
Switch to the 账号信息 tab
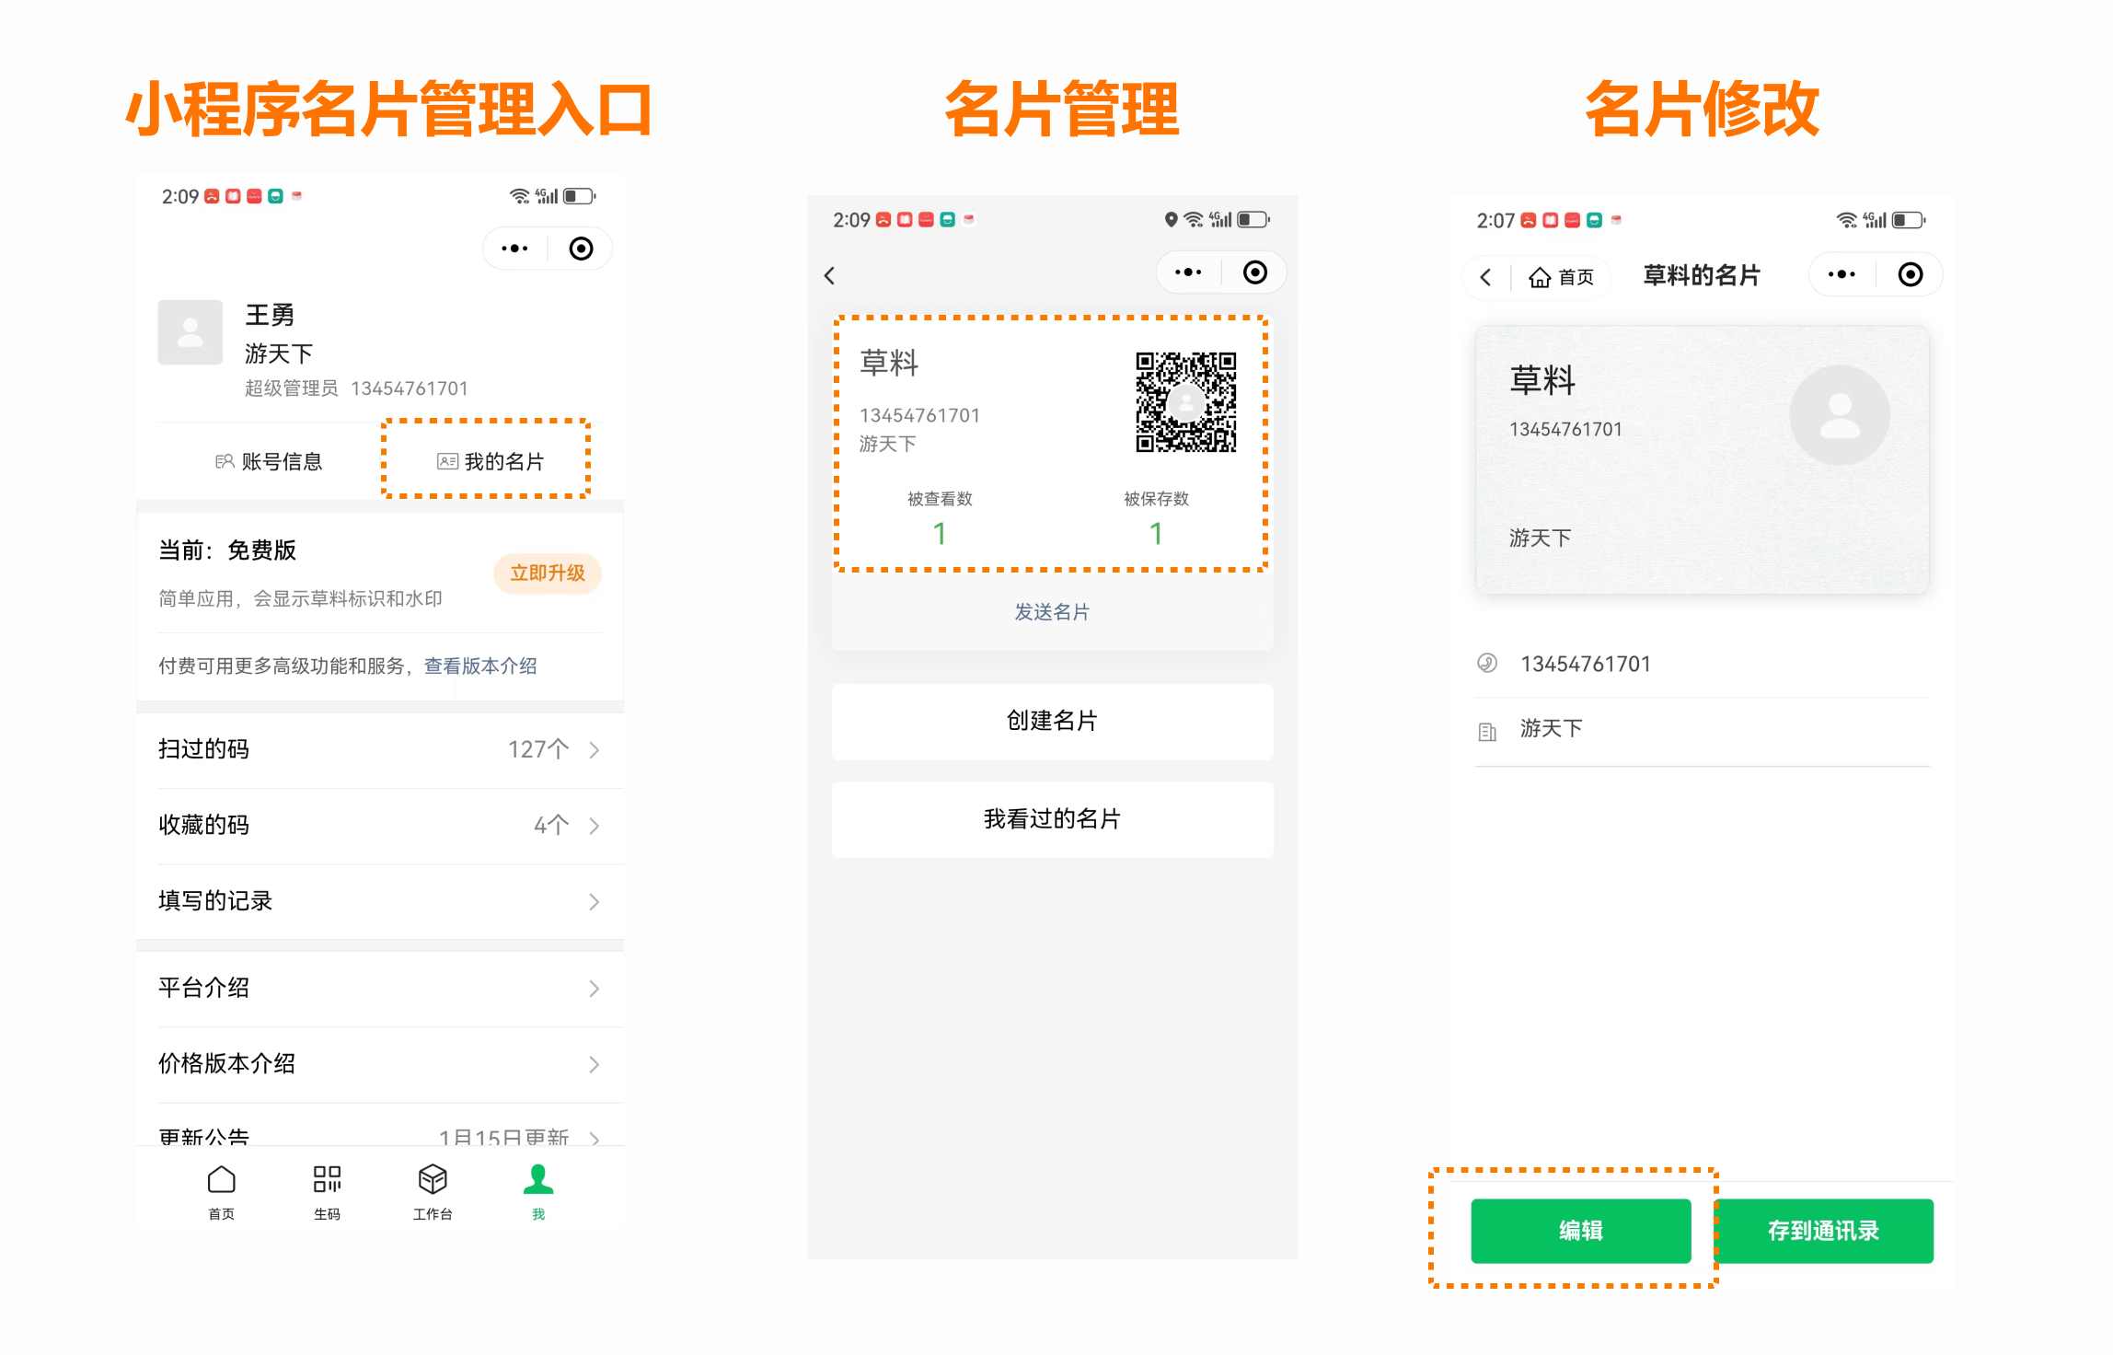pyautogui.click(x=268, y=461)
